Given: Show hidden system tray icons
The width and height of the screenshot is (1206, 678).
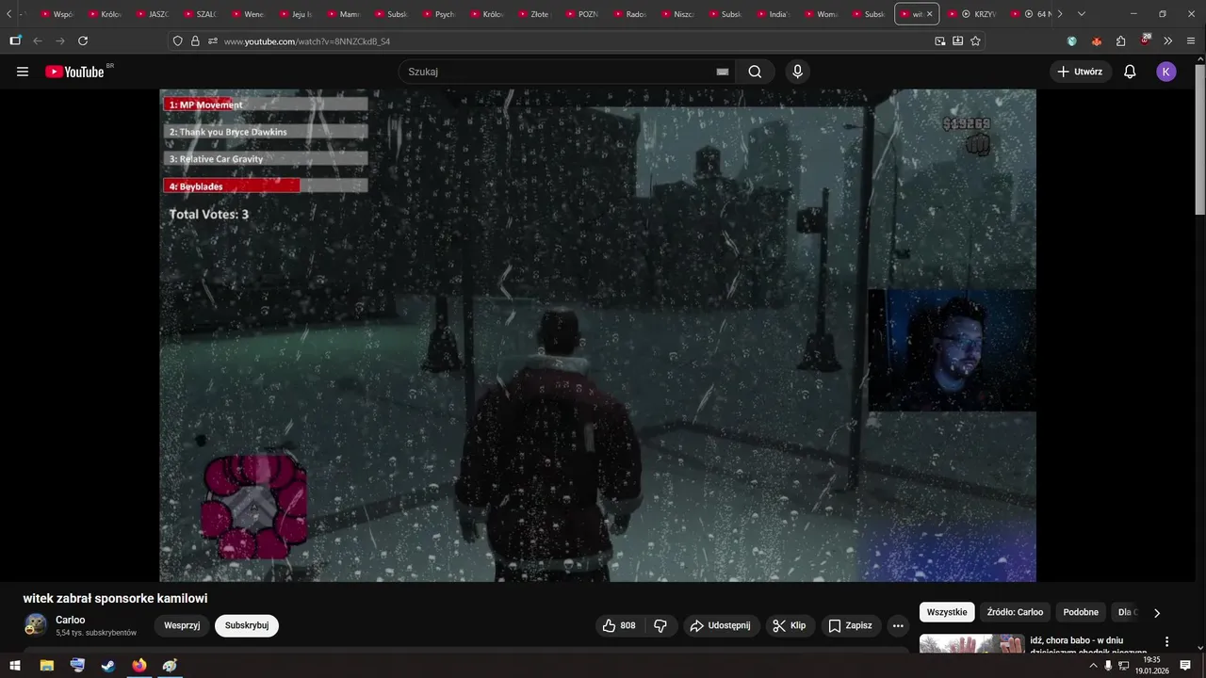Looking at the screenshot, I should pyautogui.click(x=1093, y=666).
